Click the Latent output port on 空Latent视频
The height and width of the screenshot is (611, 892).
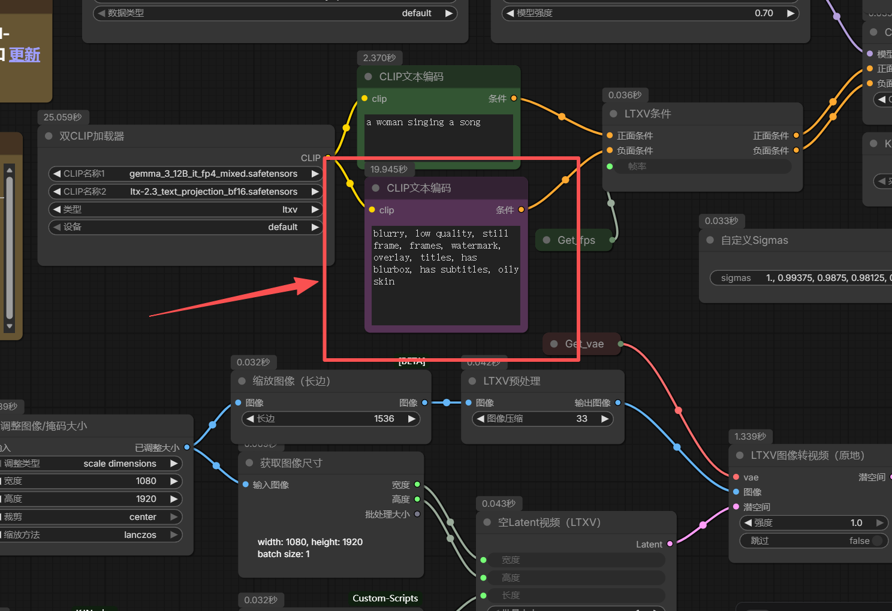point(670,544)
